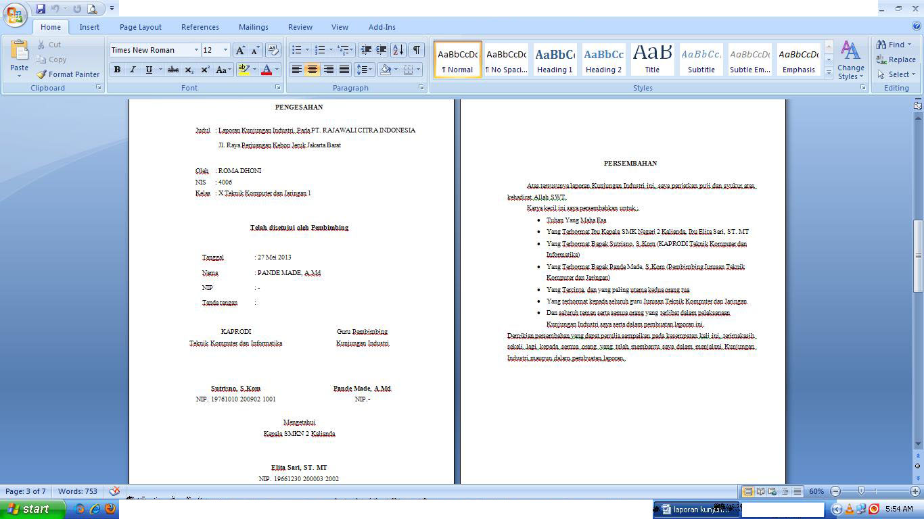Image resolution: width=924 pixels, height=519 pixels.
Task: Zoom in with plus button
Action: coord(915,491)
